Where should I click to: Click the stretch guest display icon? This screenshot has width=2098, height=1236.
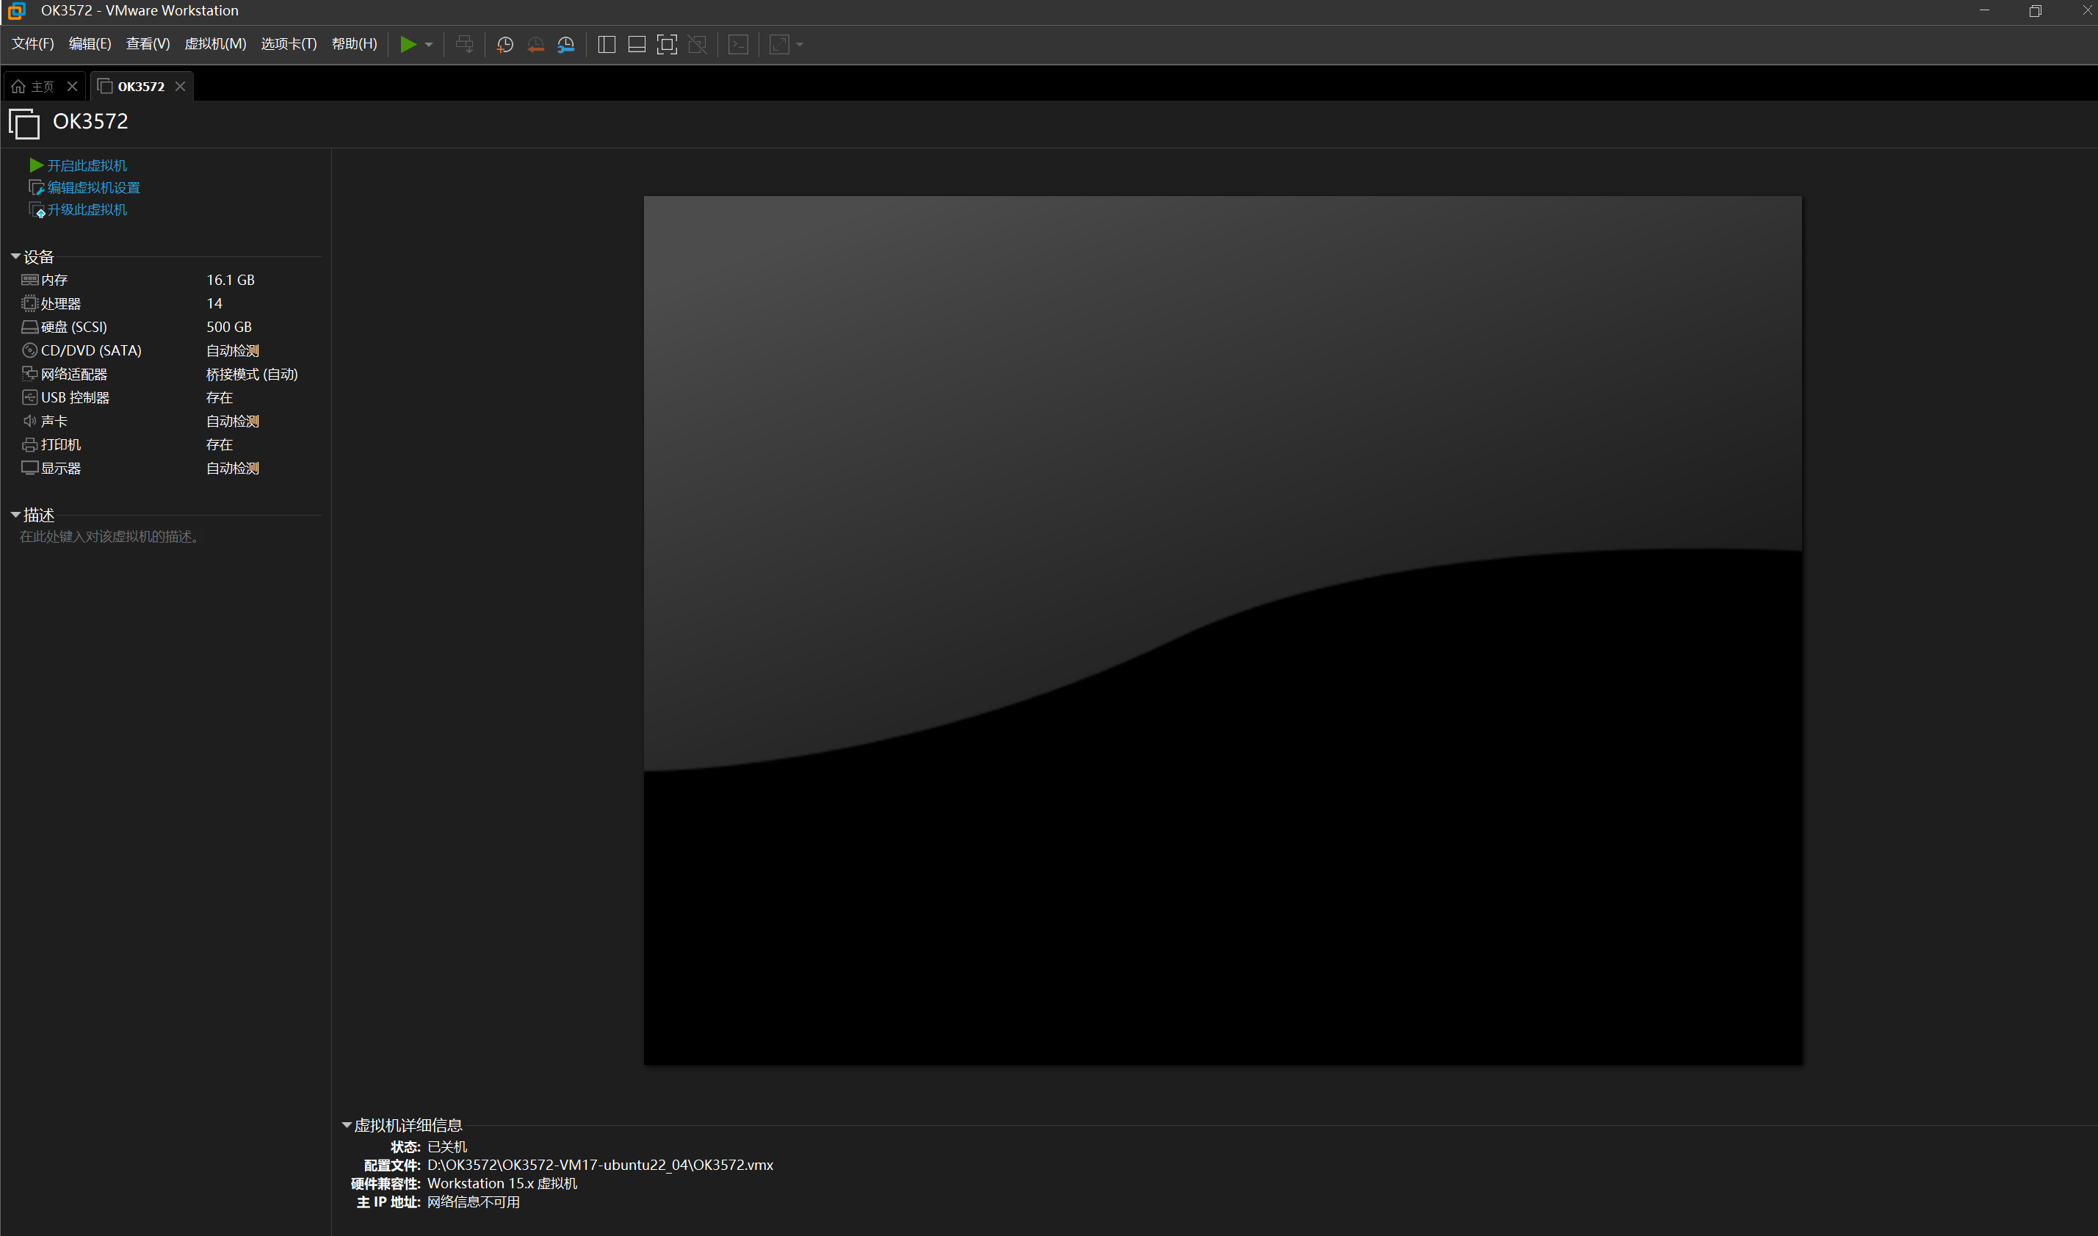(x=779, y=44)
